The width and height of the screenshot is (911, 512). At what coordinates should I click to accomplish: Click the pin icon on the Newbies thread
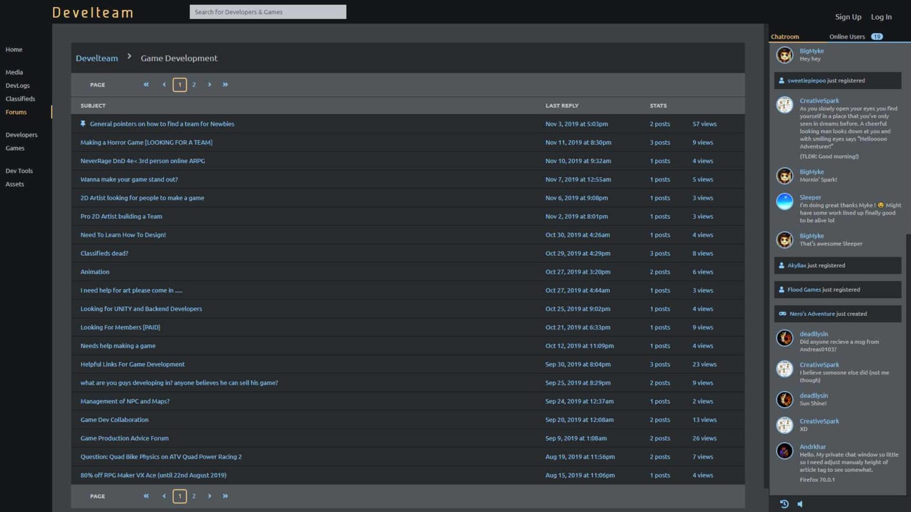(x=84, y=124)
